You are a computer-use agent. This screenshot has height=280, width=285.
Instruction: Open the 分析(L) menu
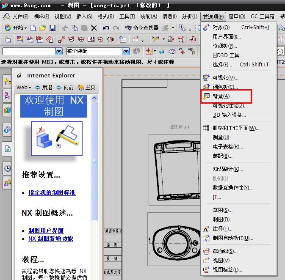(190, 16)
